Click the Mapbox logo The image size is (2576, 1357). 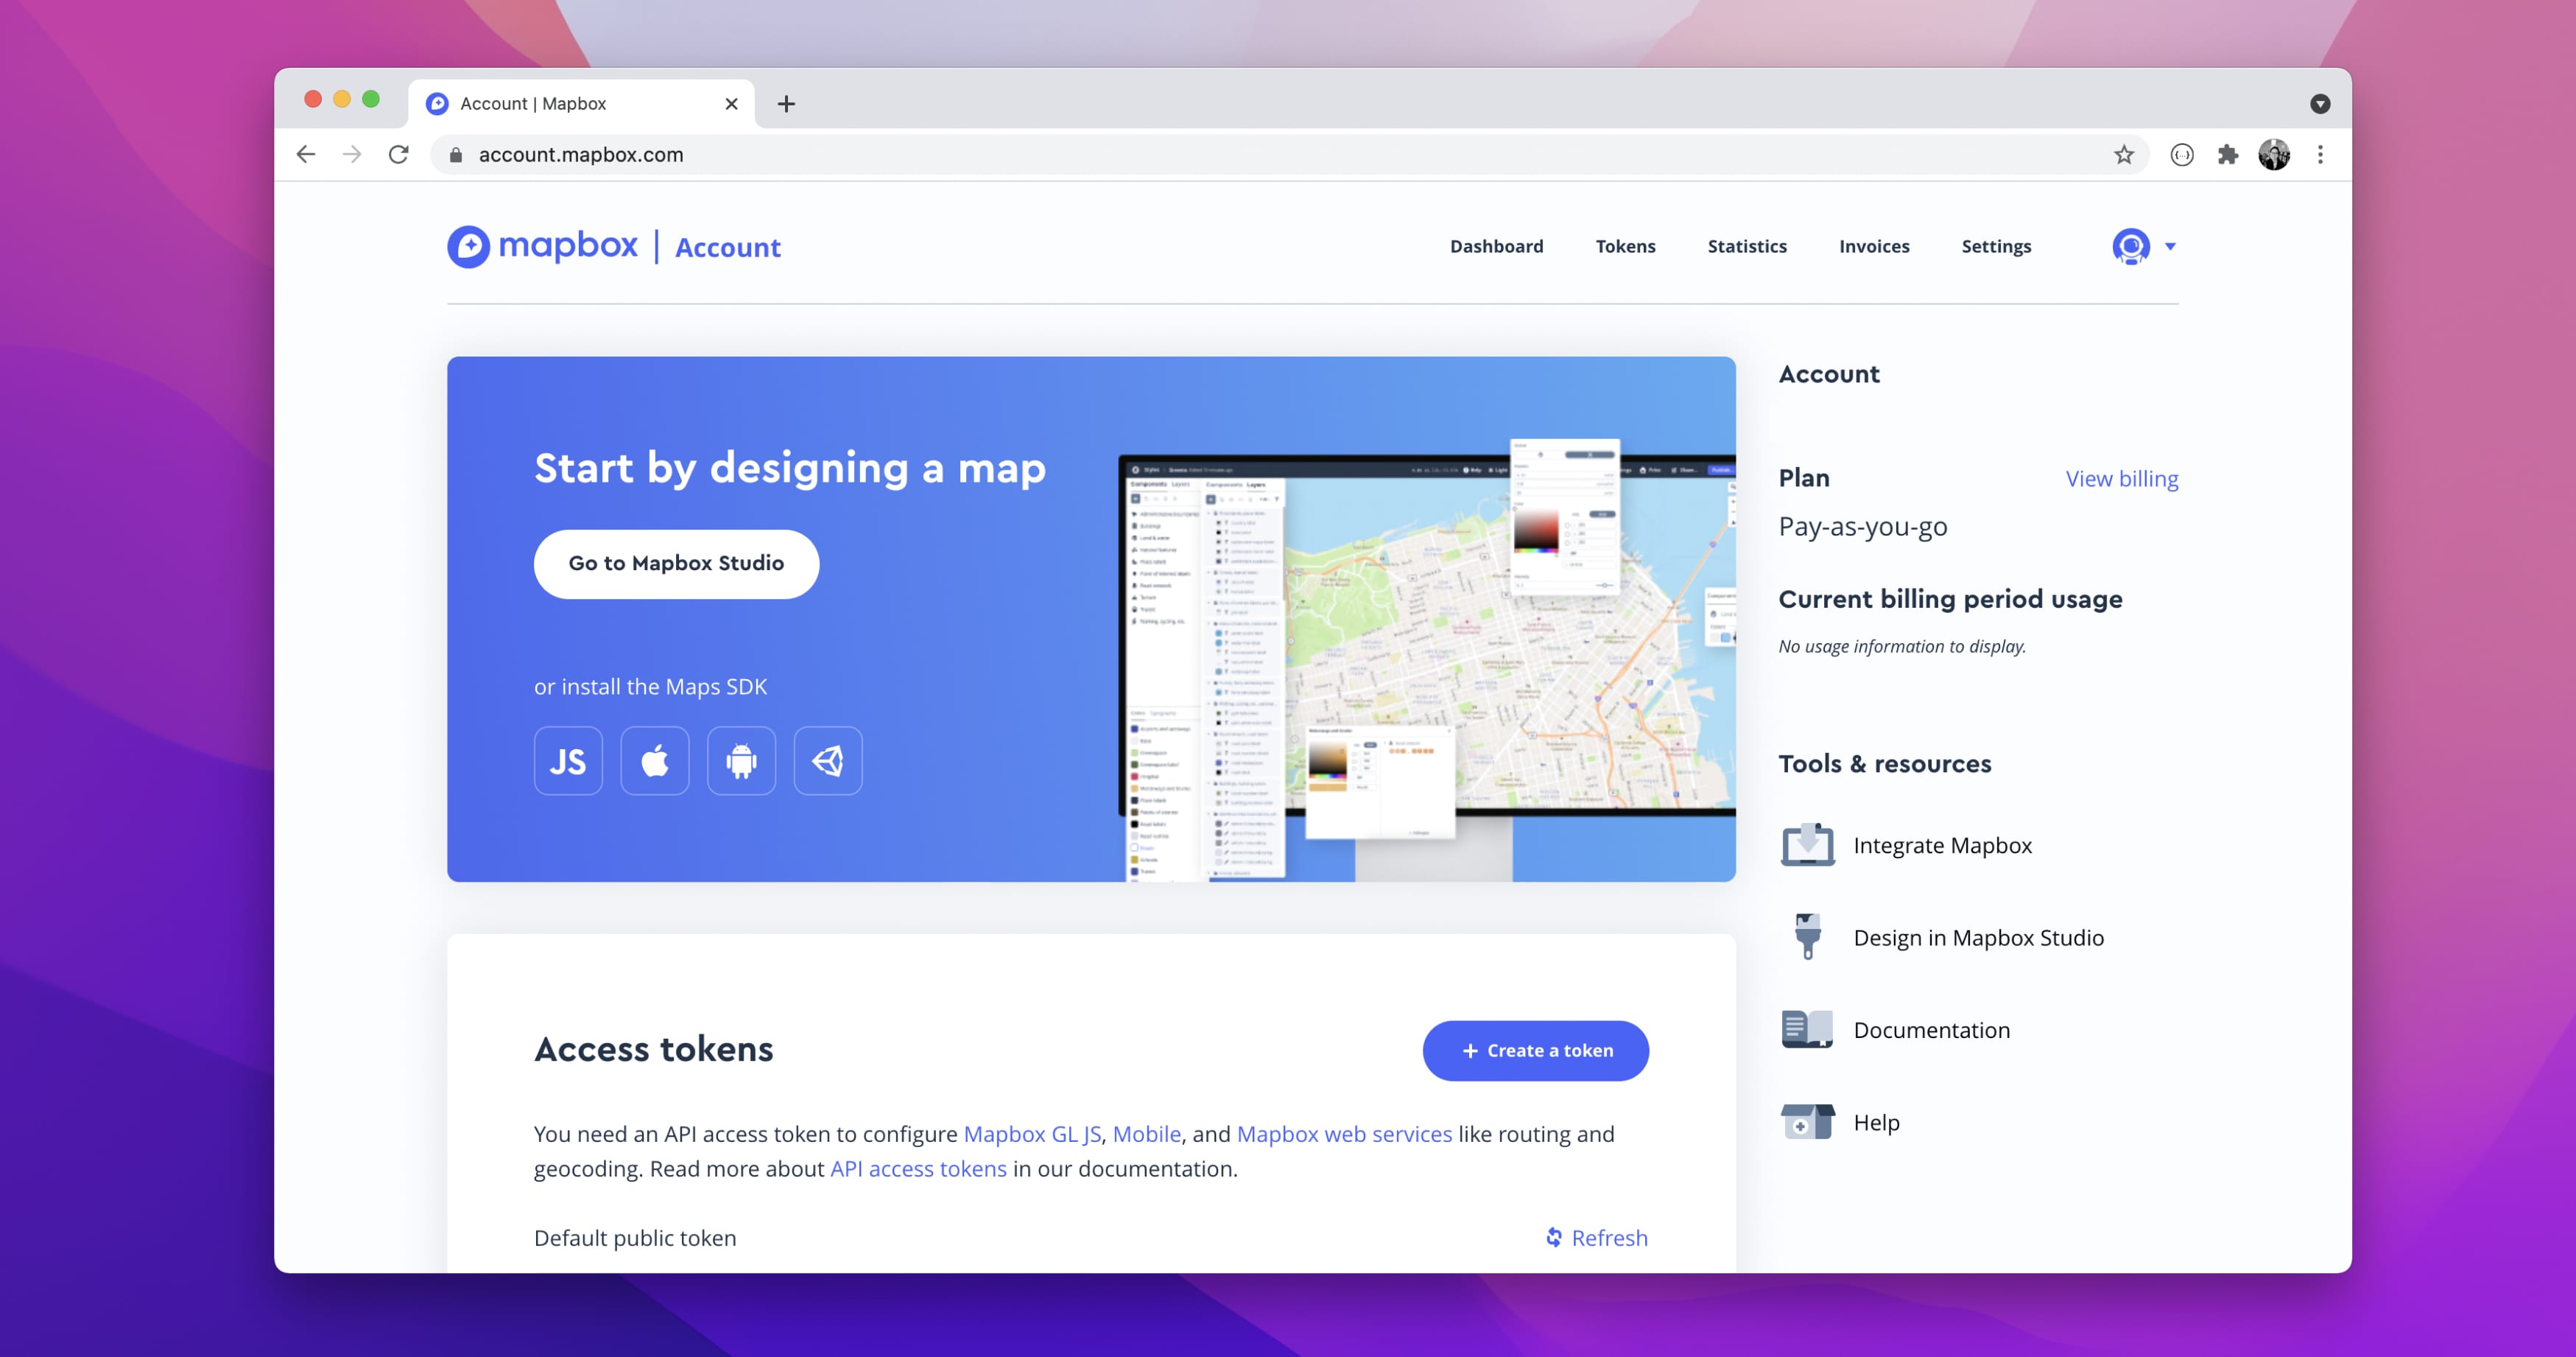pos(543,246)
